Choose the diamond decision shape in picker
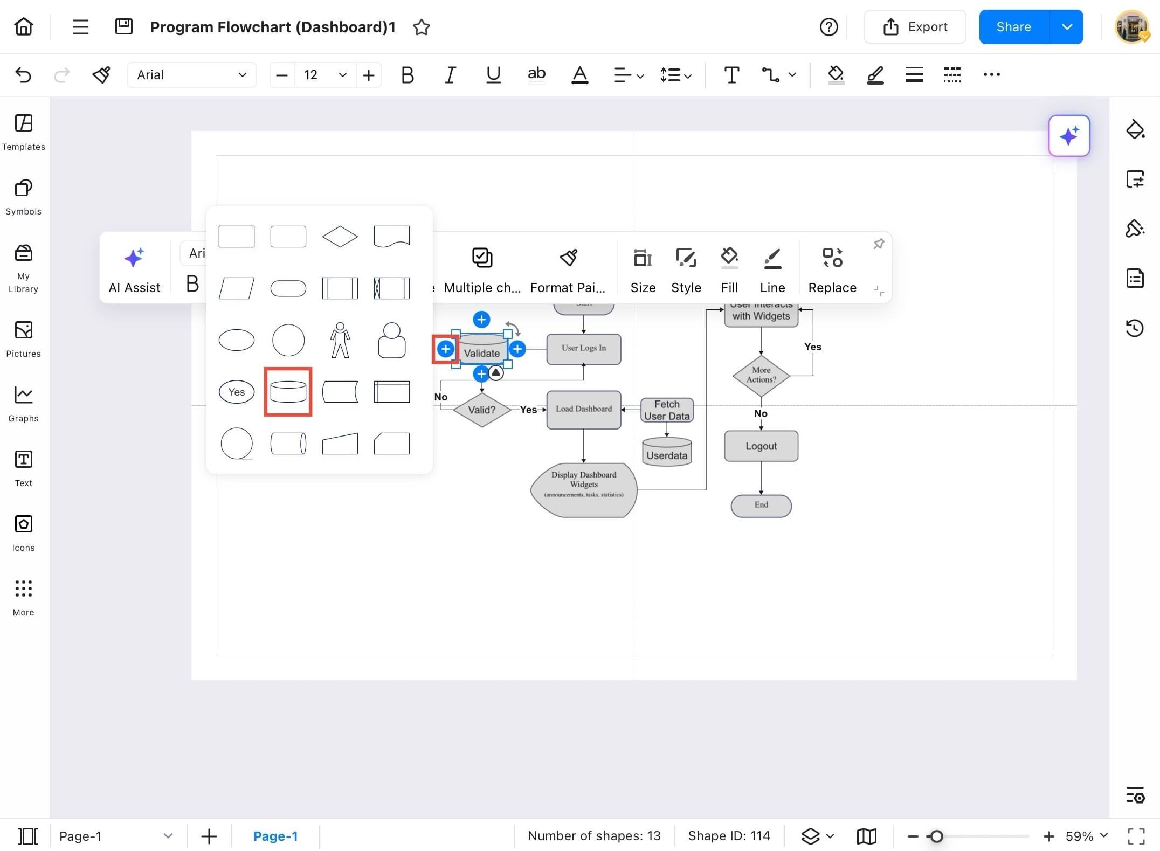The height and width of the screenshot is (851, 1160). click(x=340, y=236)
